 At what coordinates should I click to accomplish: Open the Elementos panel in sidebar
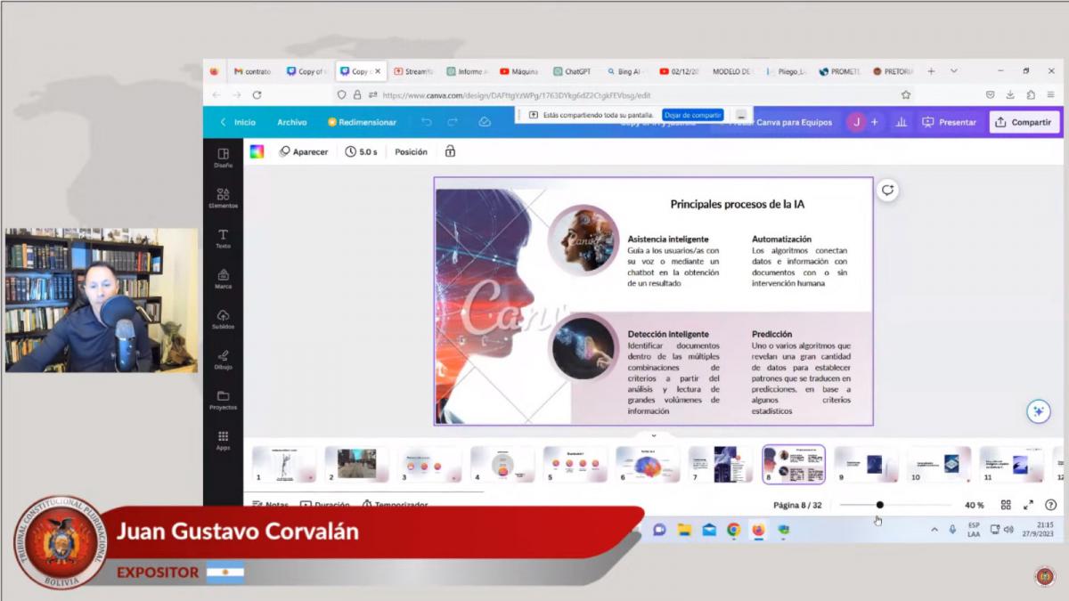click(x=223, y=198)
